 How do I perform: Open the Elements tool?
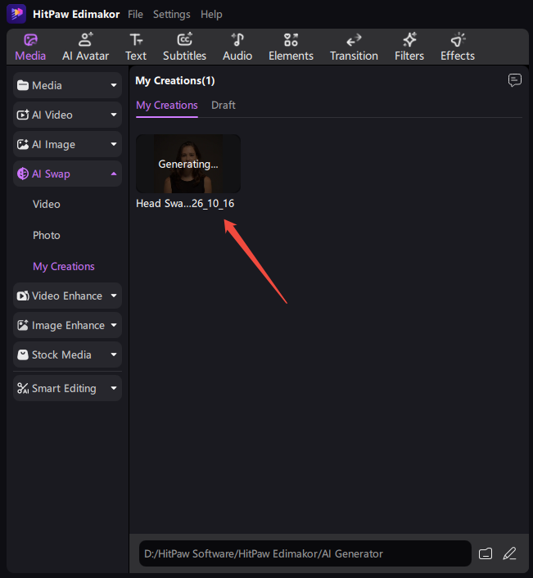(x=291, y=47)
